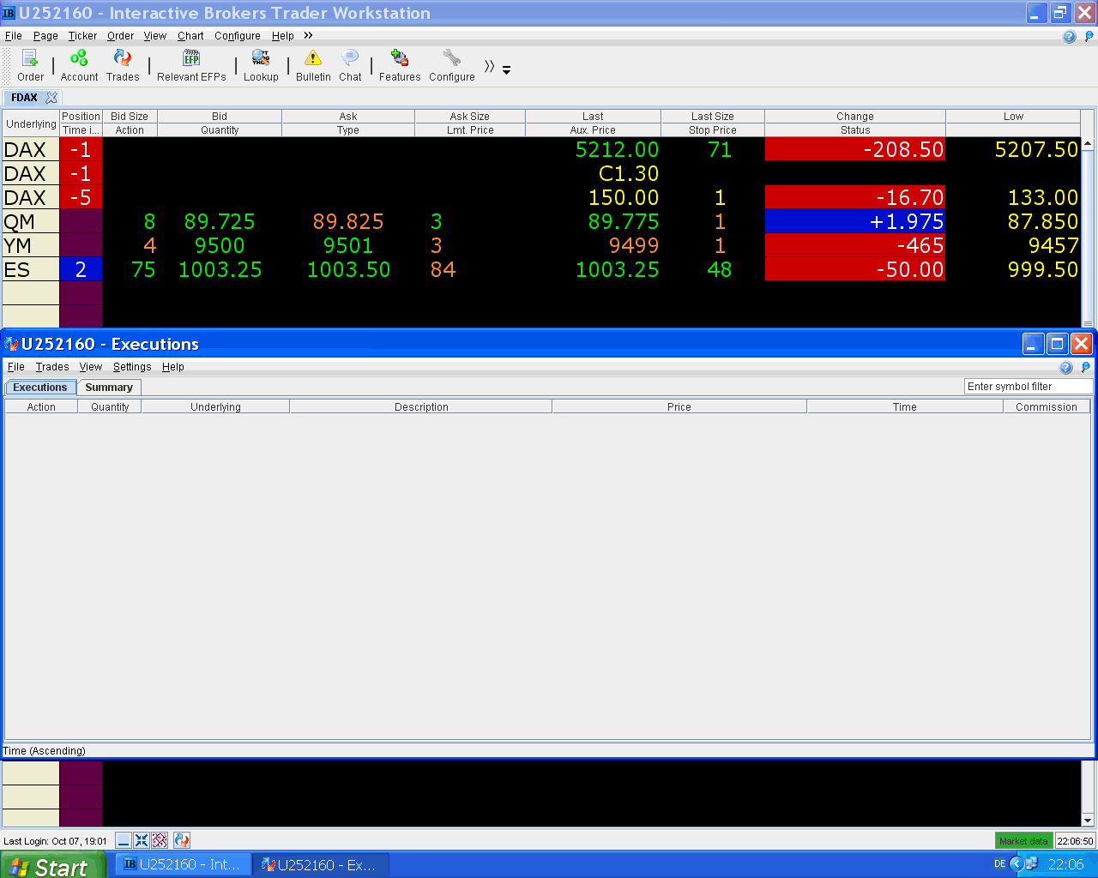Screen dimensions: 1098x878
Task: Expand hidden tray icons with the arrow
Action: [1017, 864]
